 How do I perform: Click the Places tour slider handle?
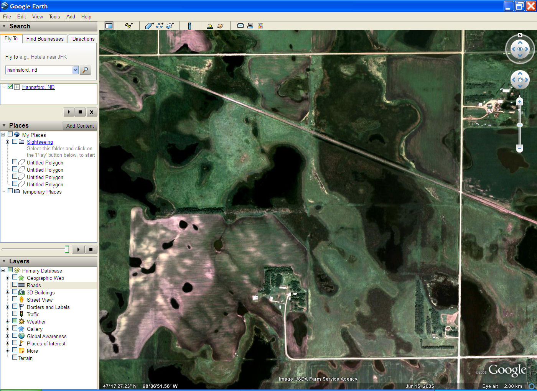pyautogui.click(x=67, y=250)
